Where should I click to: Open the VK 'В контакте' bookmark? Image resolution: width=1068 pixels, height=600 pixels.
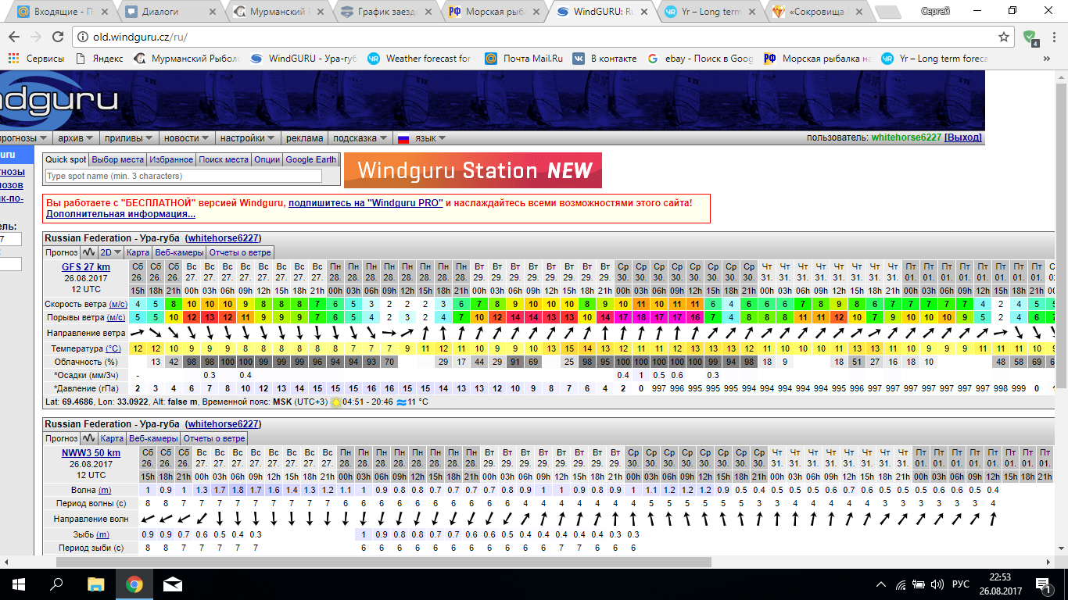[605, 58]
